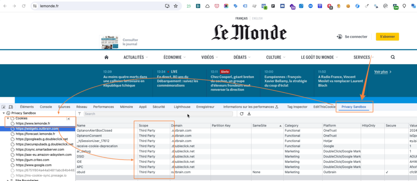
Task: Click the extension icon showing 23
Action: tap(189, 6)
